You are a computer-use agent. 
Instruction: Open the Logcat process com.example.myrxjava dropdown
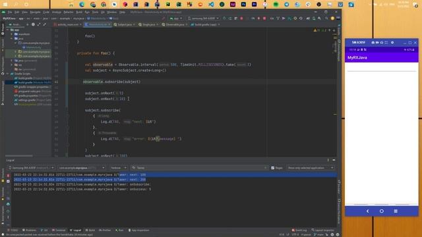(81, 168)
